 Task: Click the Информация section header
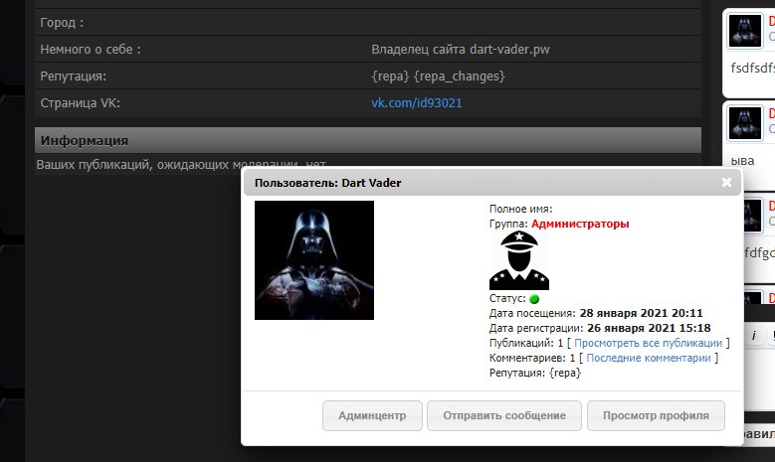(368, 140)
